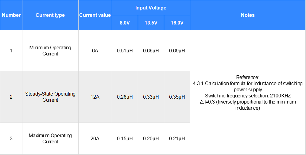The image size is (306, 155).
Task: Select the Steady-State Operating Current cell
Action: click(50, 97)
